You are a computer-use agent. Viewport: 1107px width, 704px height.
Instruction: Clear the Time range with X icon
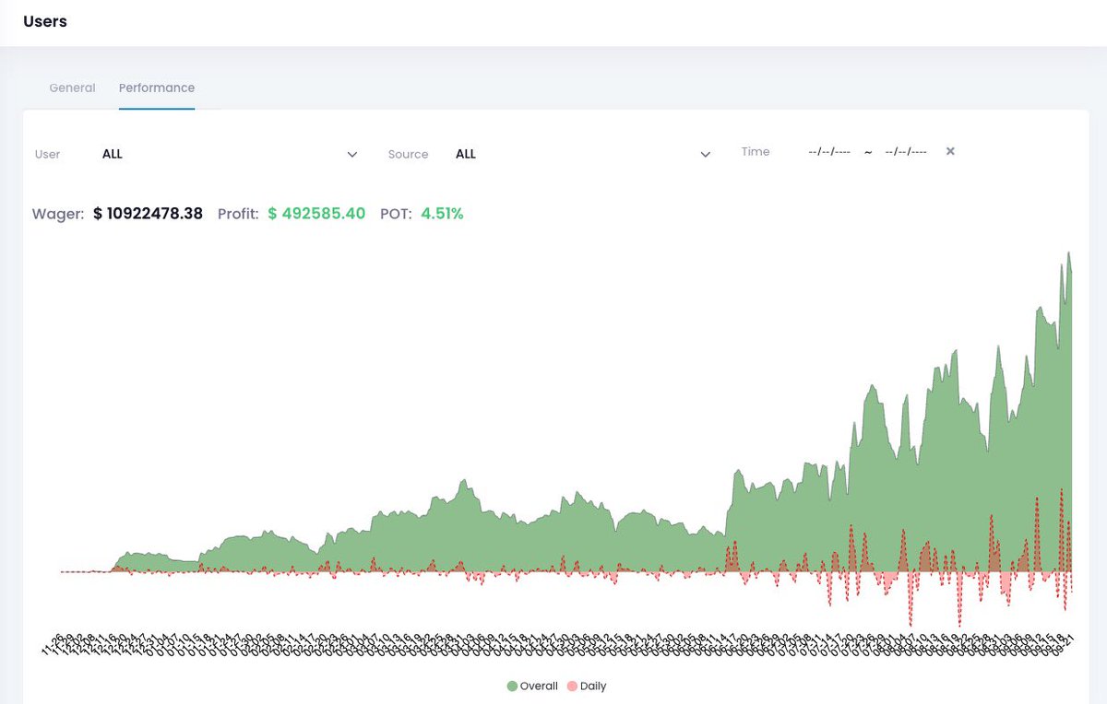[x=950, y=151]
